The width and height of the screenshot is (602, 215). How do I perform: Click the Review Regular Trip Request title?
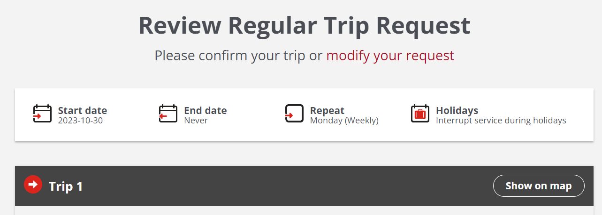(304, 26)
